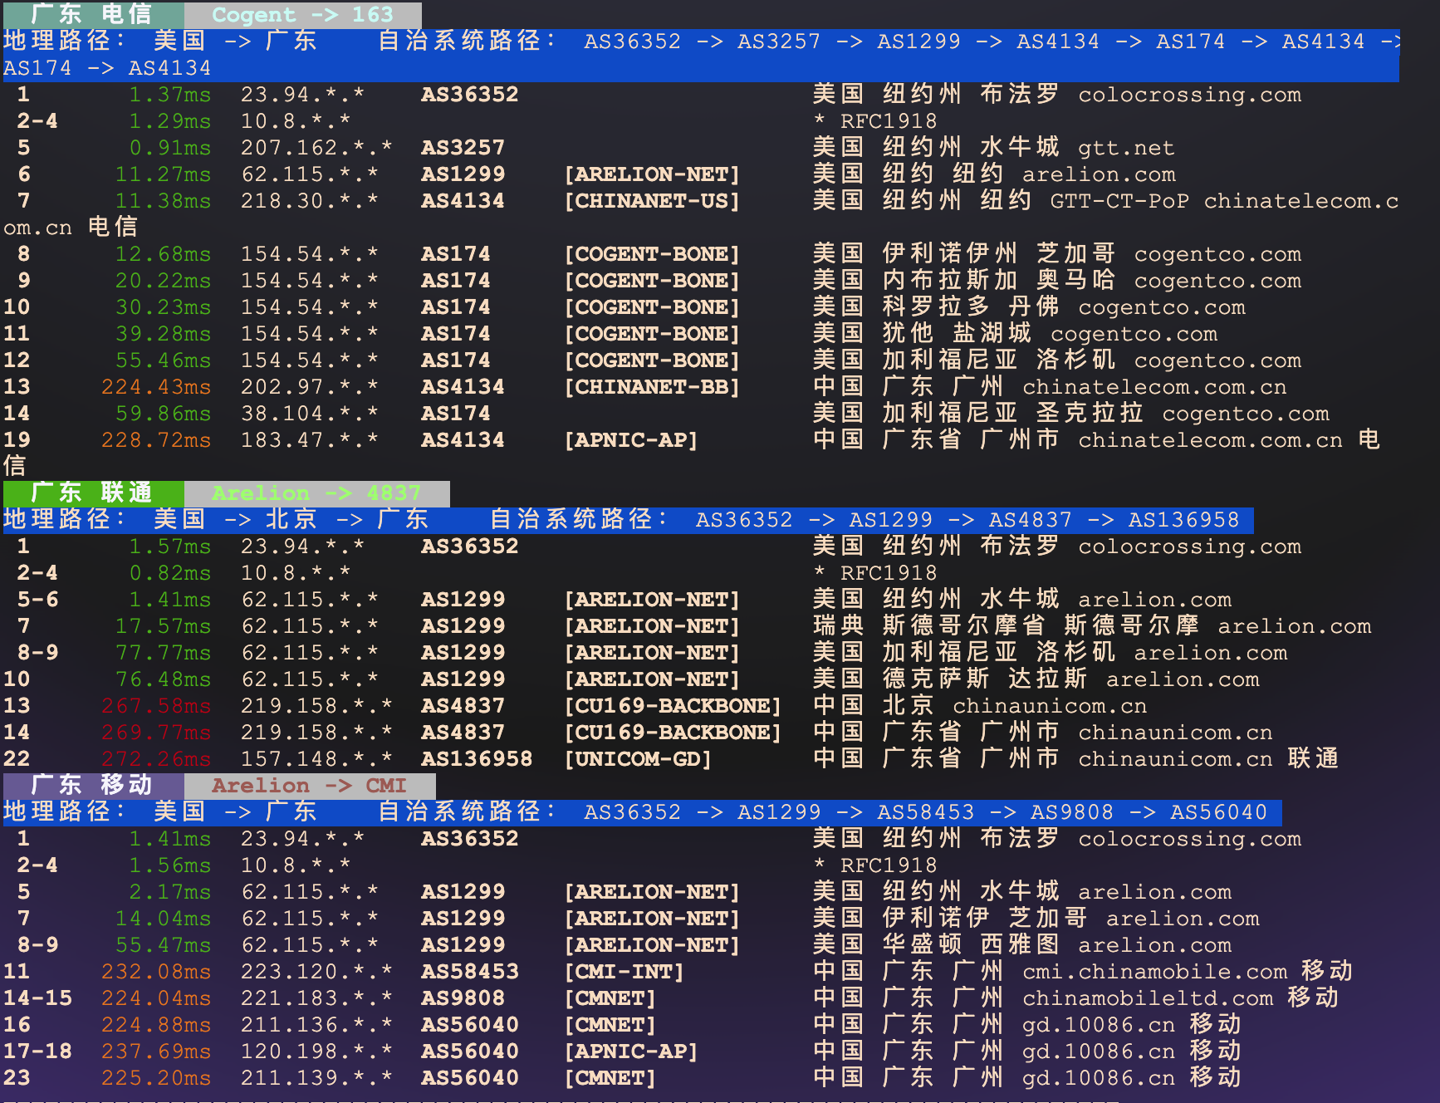Image resolution: width=1440 pixels, height=1103 pixels.
Task: Select the latency value '11.27ms'
Action: tap(163, 174)
